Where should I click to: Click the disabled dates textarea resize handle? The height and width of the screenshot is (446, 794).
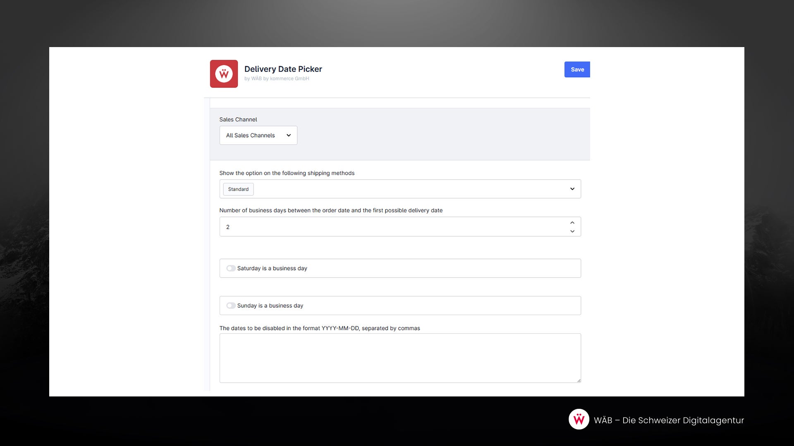click(x=579, y=380)
